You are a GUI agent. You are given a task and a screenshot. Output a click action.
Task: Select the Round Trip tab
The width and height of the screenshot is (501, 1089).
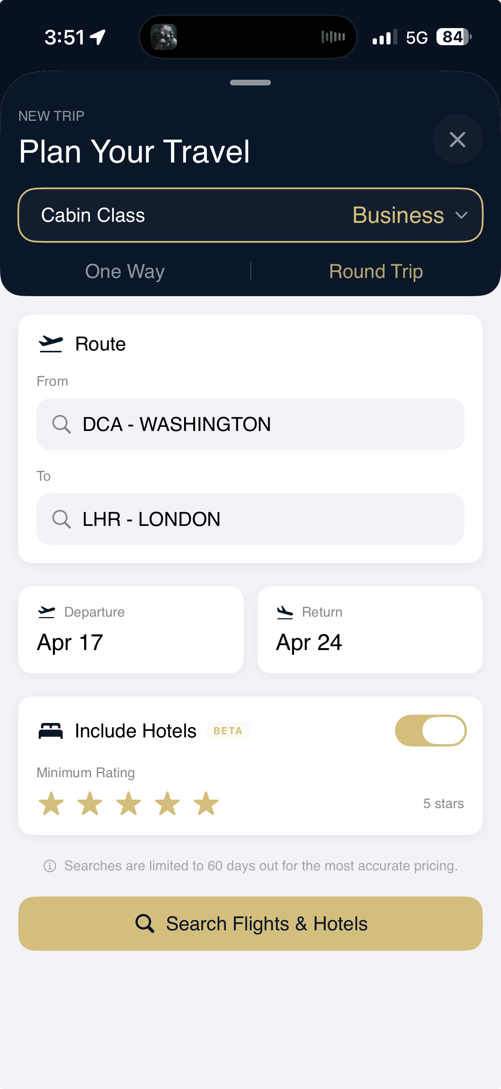pyautogui.click(x=375, y=271)
